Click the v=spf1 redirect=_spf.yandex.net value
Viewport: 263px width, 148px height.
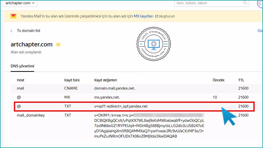click(121, 106)
